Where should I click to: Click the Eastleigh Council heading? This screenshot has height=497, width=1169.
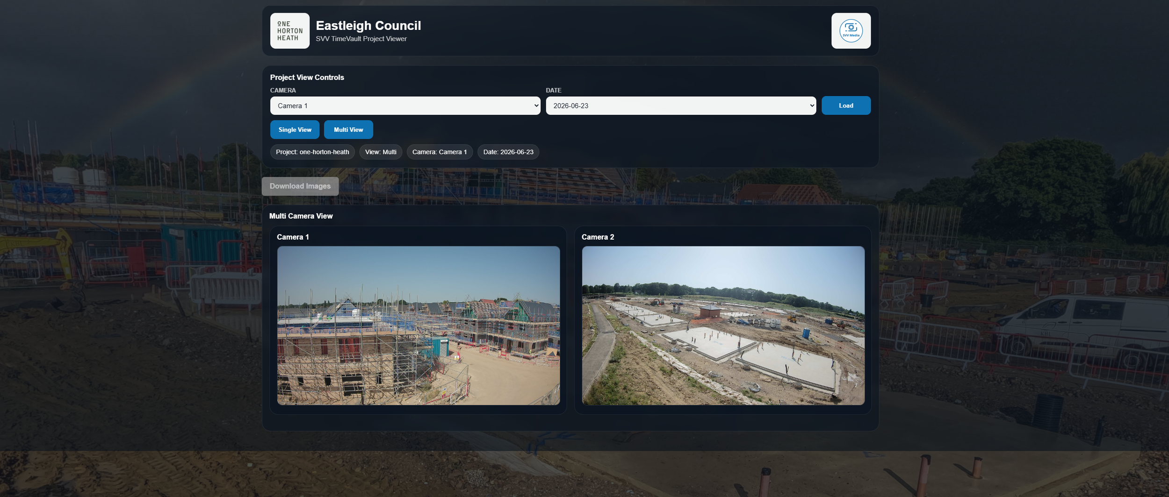(368, 25)
